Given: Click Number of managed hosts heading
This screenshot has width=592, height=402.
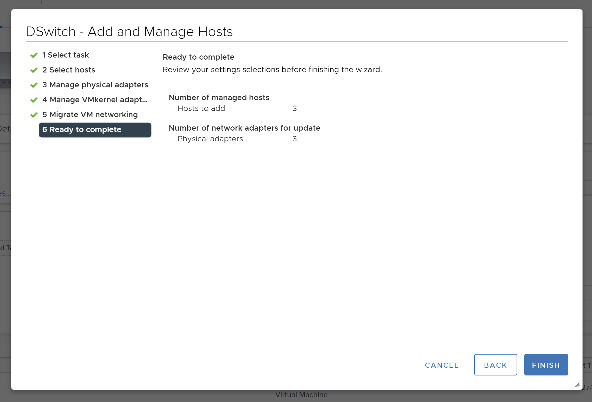Looking at the screenshot, I should click(x=219, y=98).
